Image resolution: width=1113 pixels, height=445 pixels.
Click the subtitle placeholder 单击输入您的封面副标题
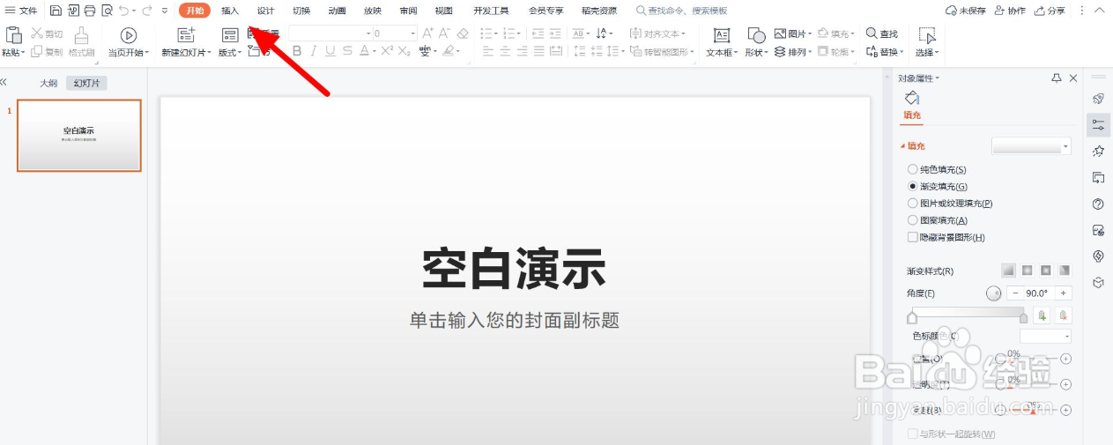515,320
